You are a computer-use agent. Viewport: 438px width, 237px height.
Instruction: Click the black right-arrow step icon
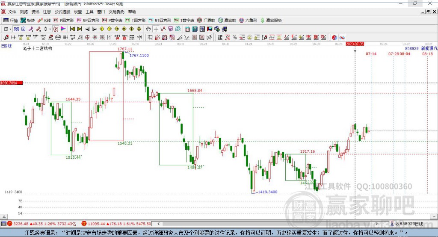click(x=95, y=29)
